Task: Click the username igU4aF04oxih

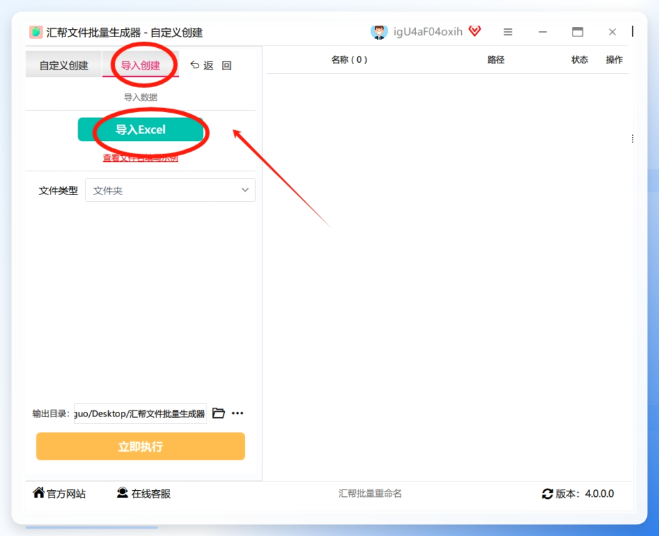Action: tap(427, 32)
